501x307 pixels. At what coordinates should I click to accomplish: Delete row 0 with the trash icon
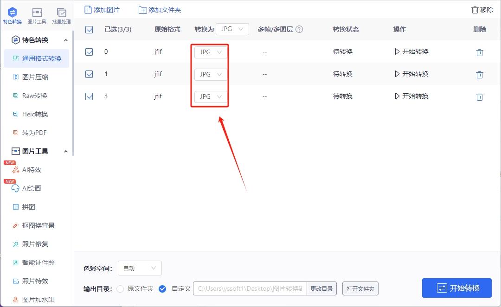click(480, 52)
